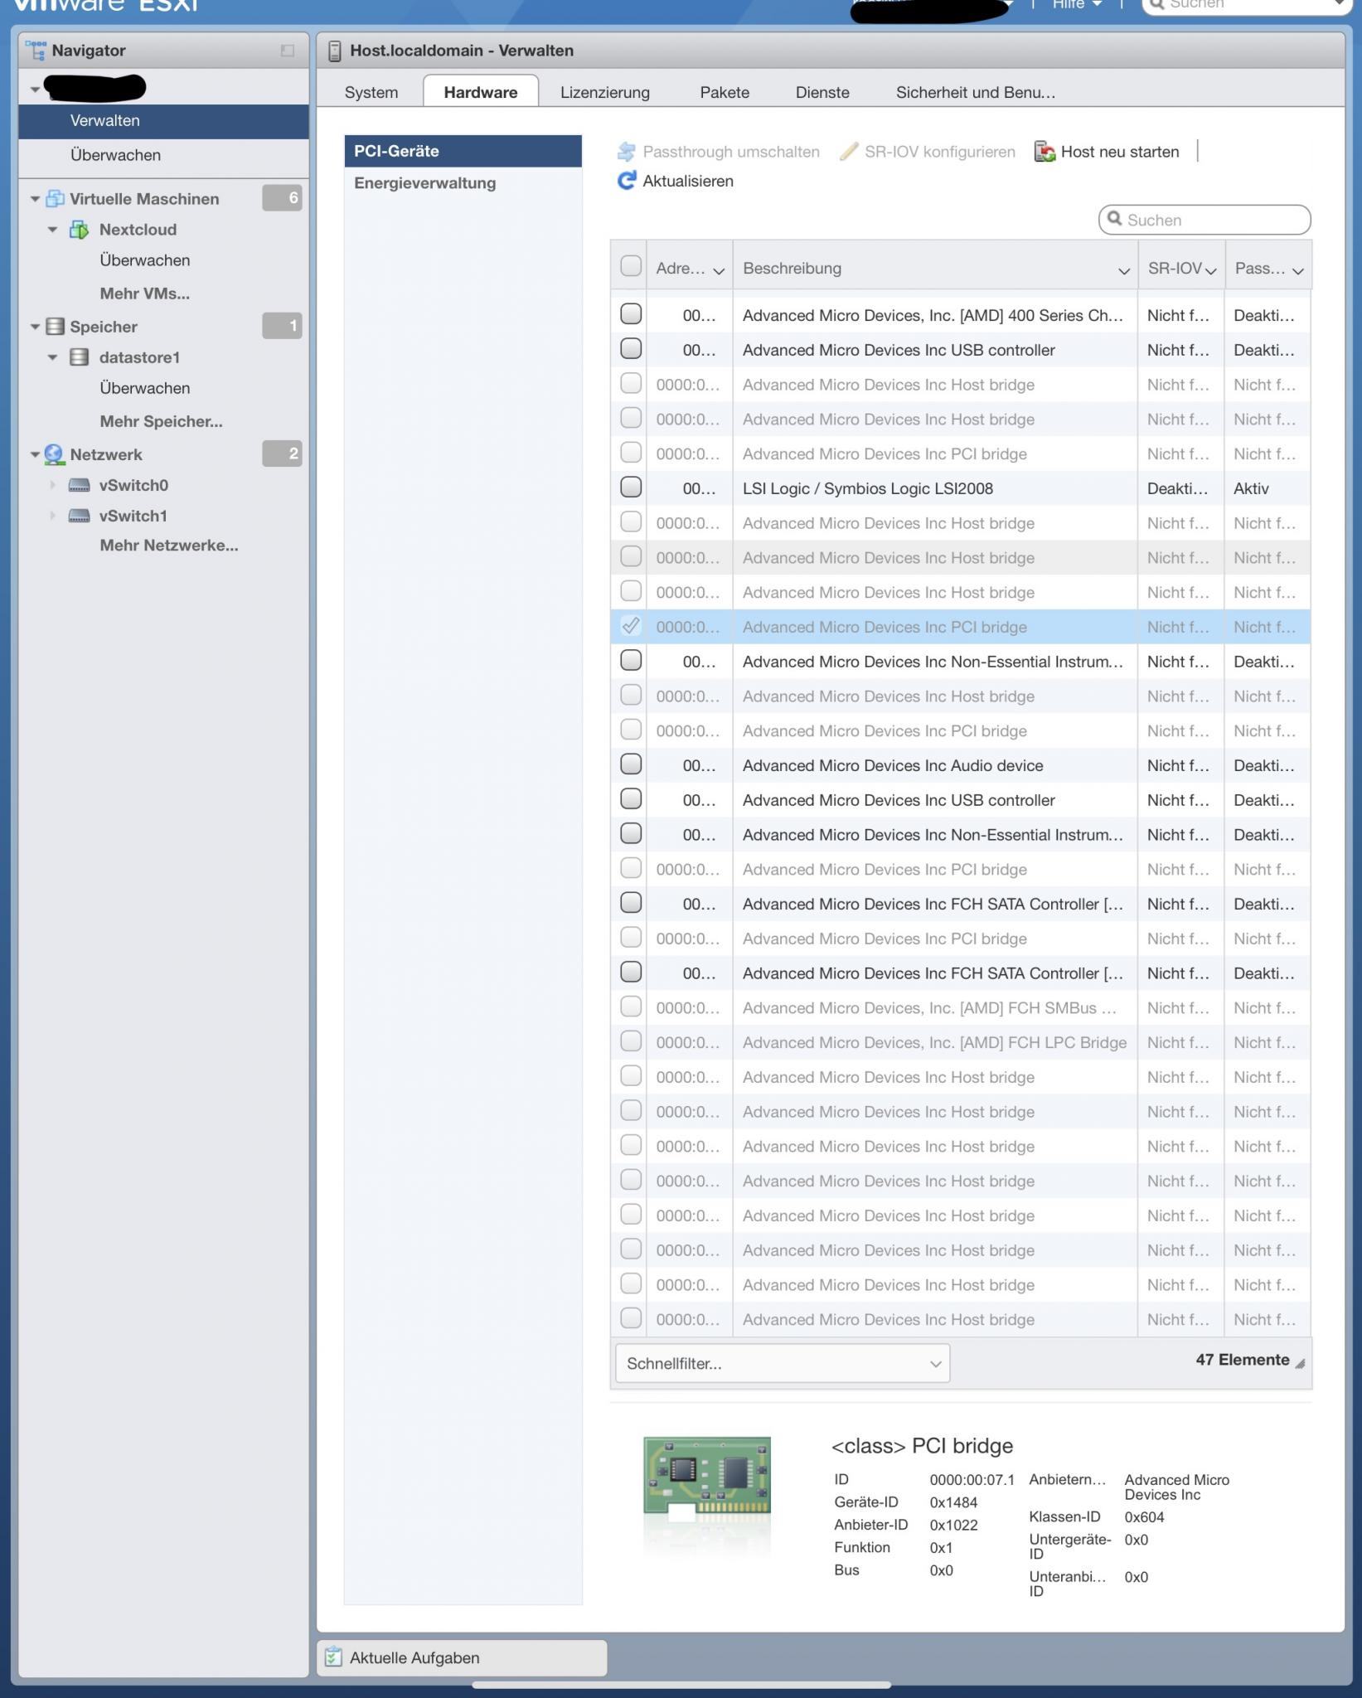Open the Hilfe menu in header

[x=1077, y=5]
